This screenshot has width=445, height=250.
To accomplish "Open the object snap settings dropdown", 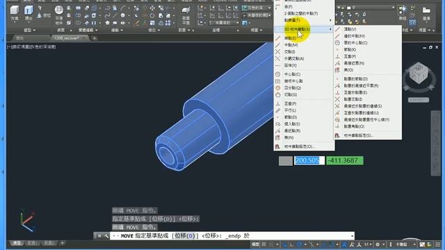I will [337, 244].
